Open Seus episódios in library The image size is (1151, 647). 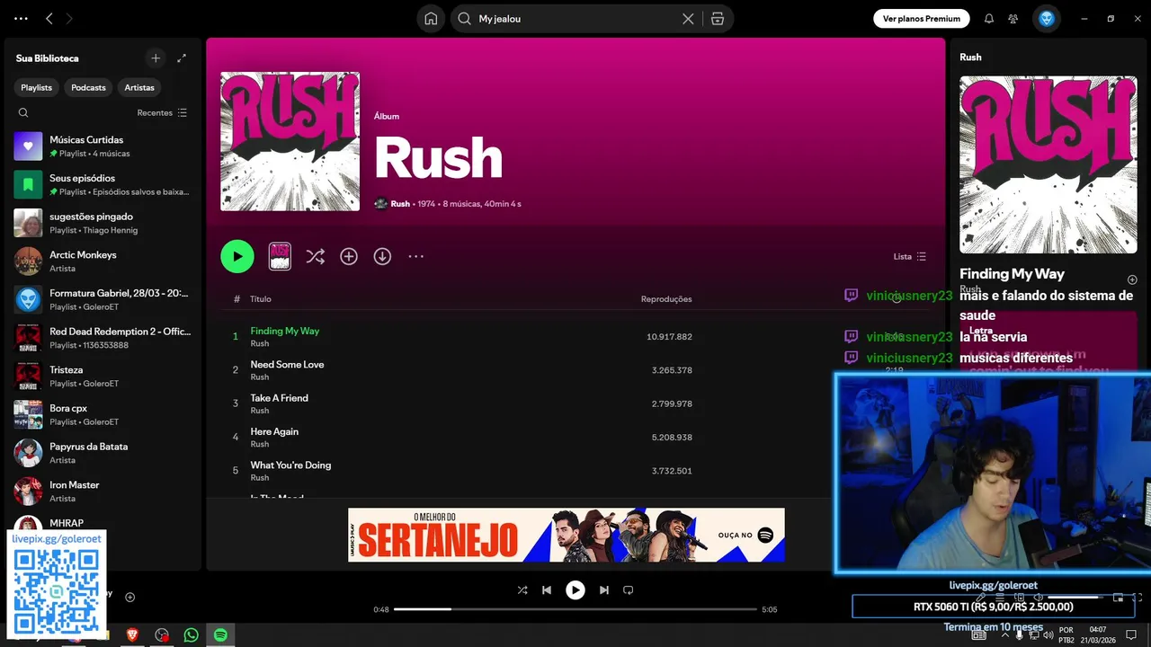(103, 184)
